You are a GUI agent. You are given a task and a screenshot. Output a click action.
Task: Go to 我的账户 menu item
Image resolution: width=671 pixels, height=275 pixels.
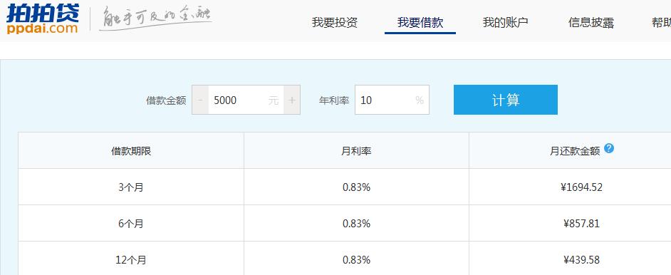pos(506,23)
